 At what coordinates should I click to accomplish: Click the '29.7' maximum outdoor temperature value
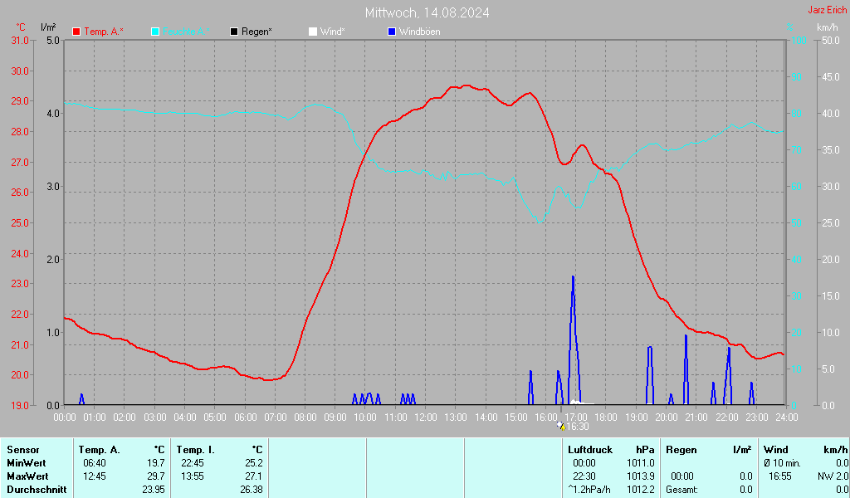[155, 476]
